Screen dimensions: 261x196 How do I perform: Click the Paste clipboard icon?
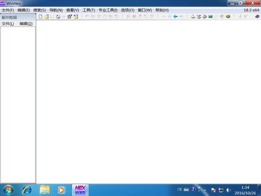pos(105,17)
